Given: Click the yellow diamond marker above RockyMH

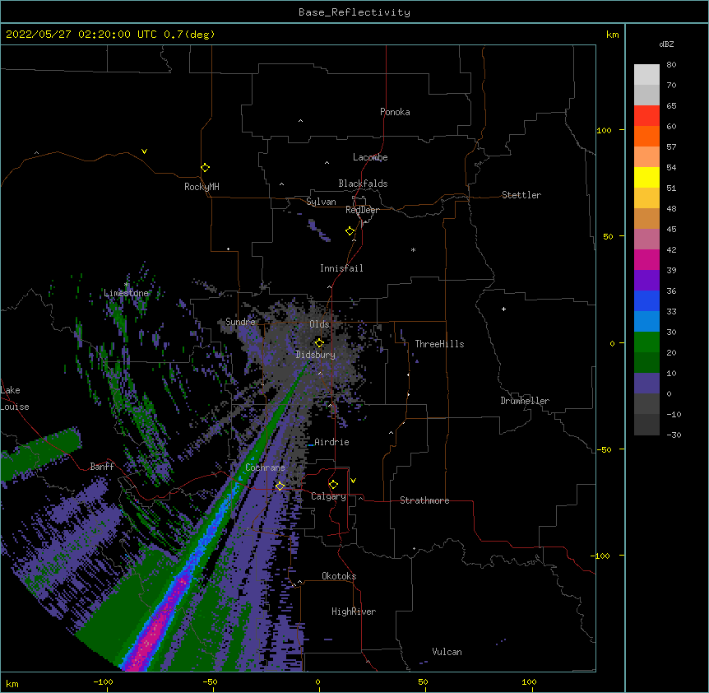Looking at the screenshot, I should pyautogui.click(x=205, y=168).
